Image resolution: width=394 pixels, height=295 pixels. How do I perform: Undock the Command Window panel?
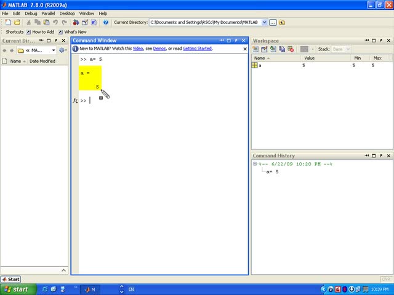[x=236, y=41]
